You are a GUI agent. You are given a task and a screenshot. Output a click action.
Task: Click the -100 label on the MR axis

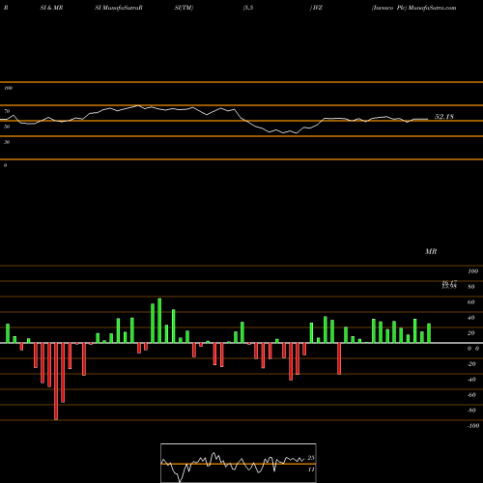point(473,426)
